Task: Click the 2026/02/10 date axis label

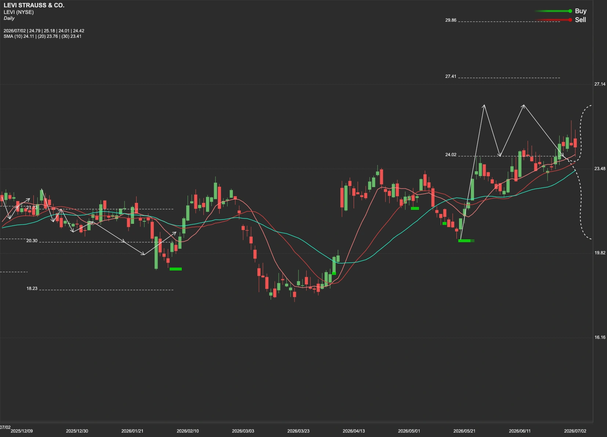Action: click(x=188, y=431)
